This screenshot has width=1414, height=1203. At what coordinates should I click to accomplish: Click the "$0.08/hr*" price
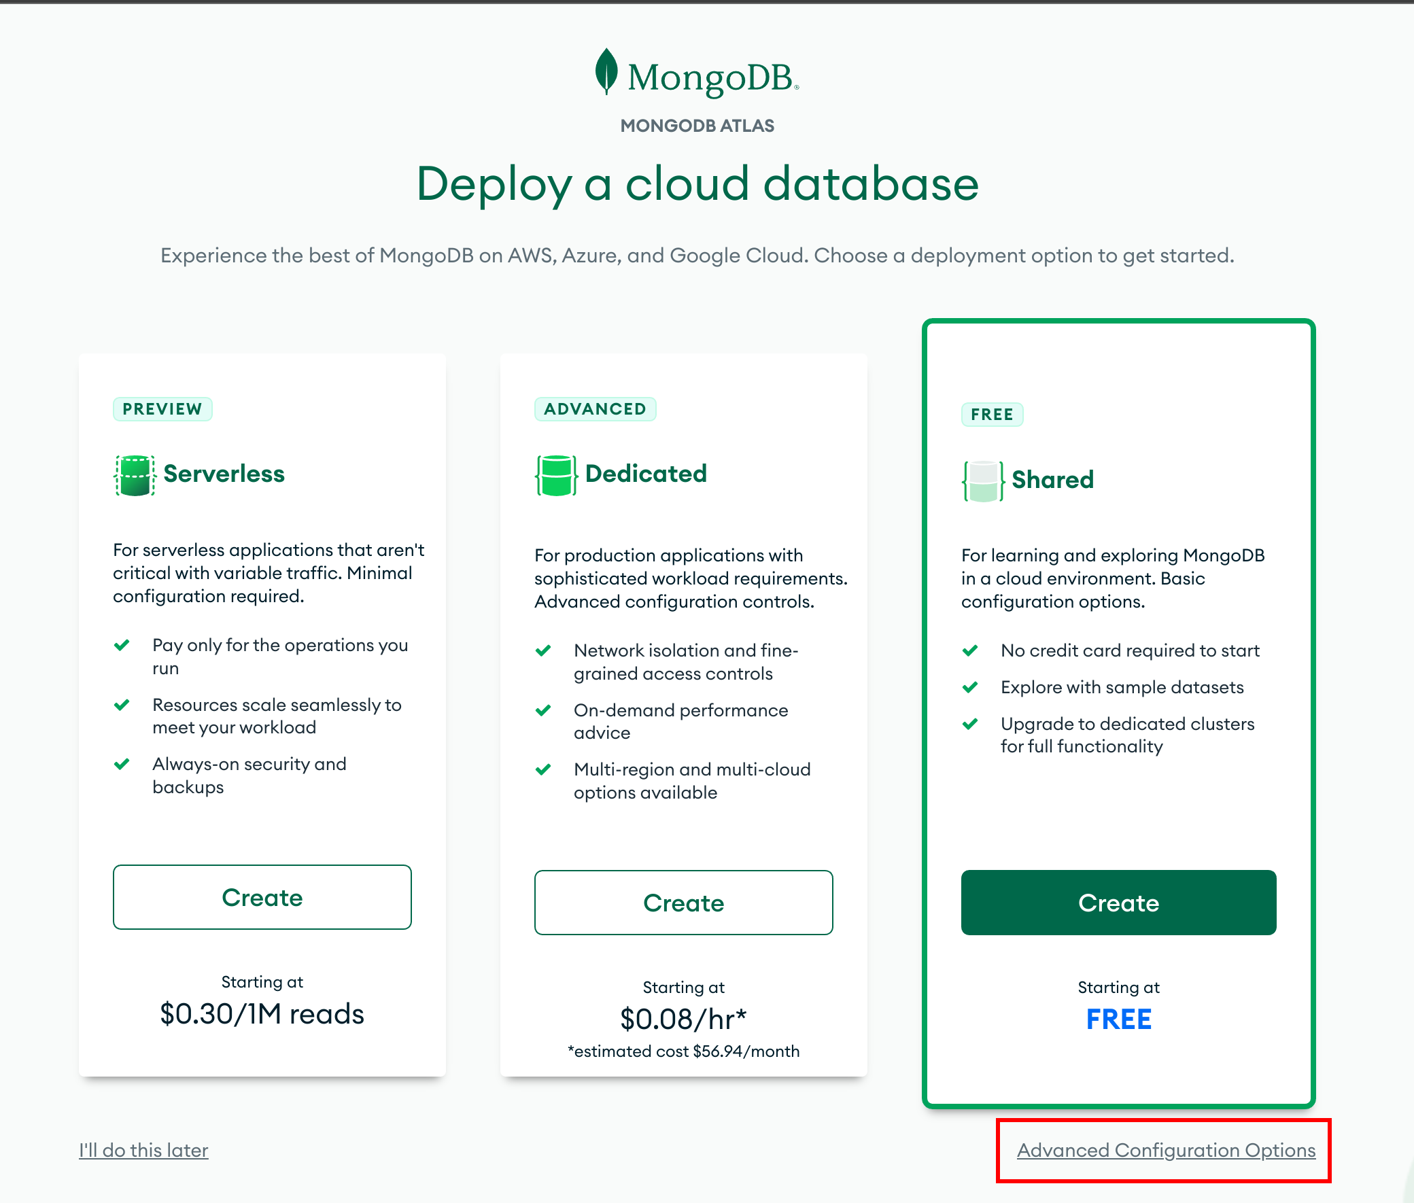click(683, 1019)
